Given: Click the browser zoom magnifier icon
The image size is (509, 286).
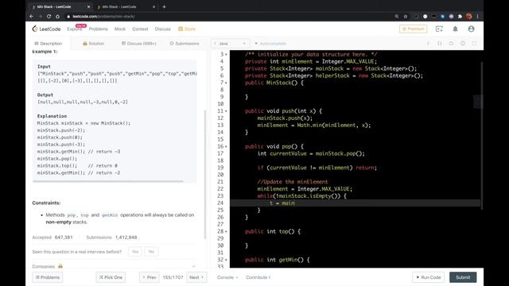Looking at the screenshot, I should coord(397,16).
